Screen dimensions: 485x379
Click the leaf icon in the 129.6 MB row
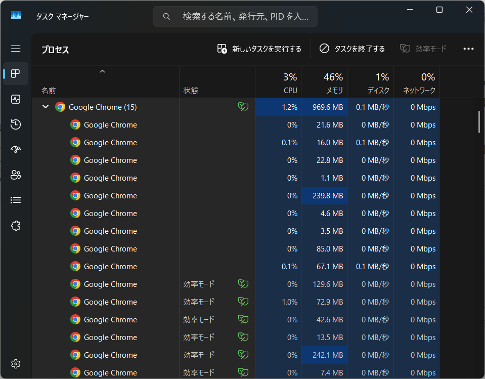pos(243,284)
